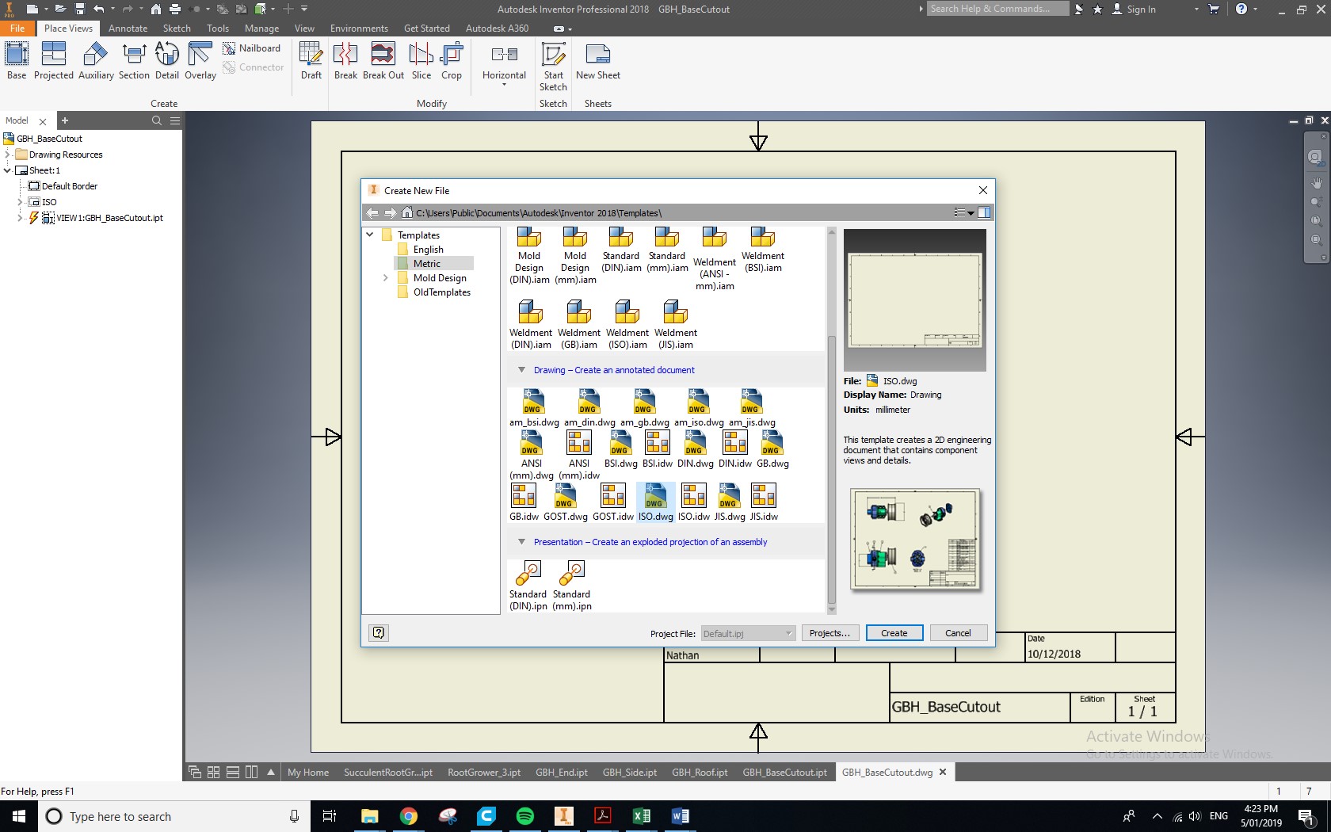Select the Overlay view tool
1331x832 pixels.
200,61
